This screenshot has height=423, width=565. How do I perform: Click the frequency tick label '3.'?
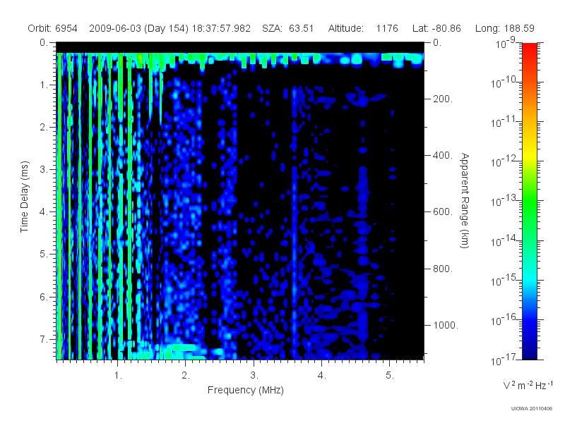point(254,376)
